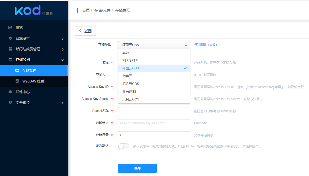The height and width of the screenshot is (176, 309).
Task: Focus the 存储目录 input field
Action: [154, 135]
